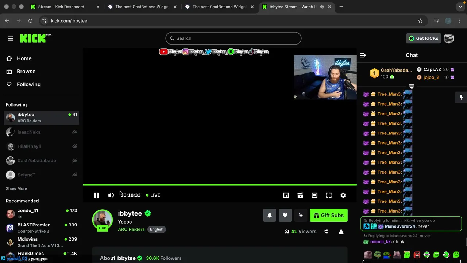Image resolution: width=467 pixels, height=263 pixels.
Task: Open user profile avatar menu
Action: [449, 38]
